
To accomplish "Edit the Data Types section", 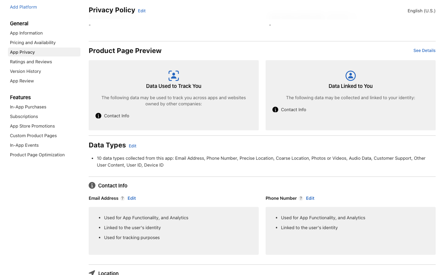I will click(x=132, y=146).
